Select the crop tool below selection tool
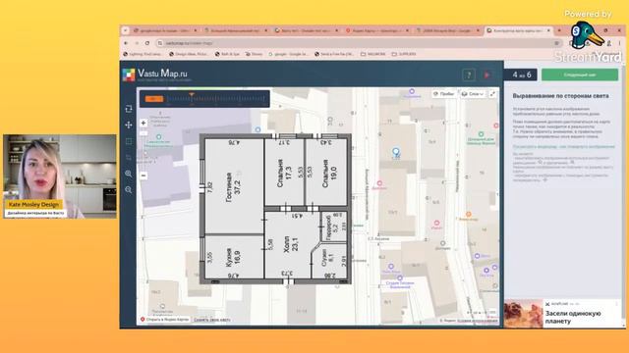 pos(129,157)
